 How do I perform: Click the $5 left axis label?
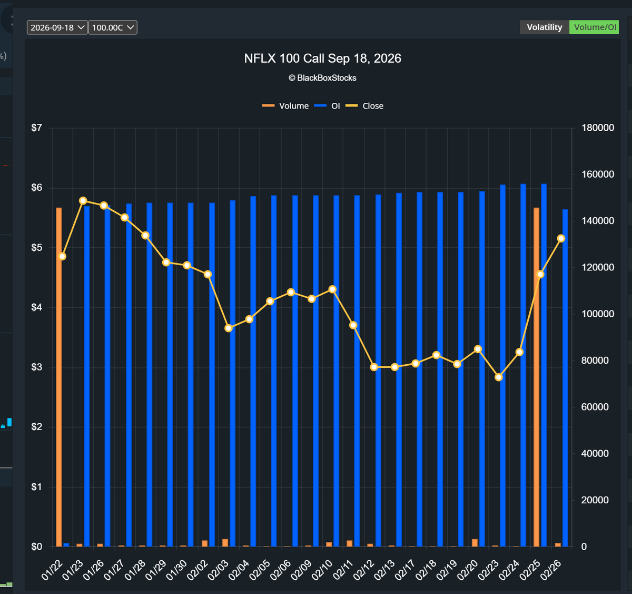click(36, 248)
